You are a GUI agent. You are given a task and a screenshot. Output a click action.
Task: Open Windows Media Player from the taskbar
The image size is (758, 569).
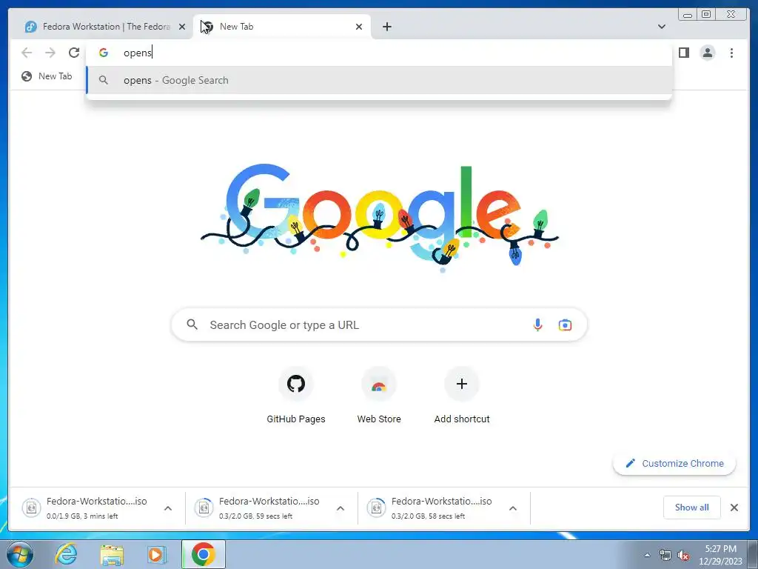coord(157,554)
